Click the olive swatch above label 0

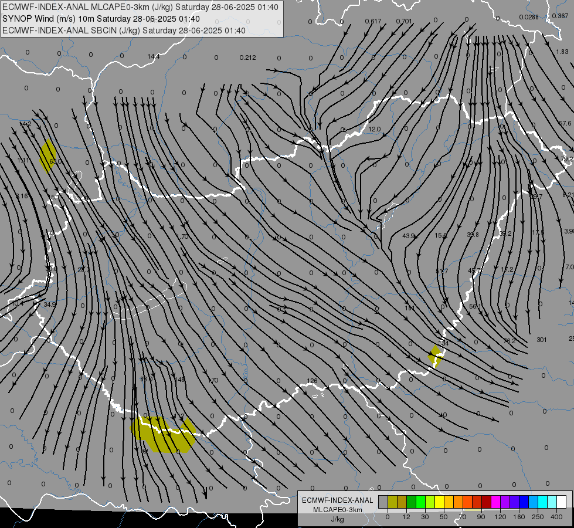392,502
